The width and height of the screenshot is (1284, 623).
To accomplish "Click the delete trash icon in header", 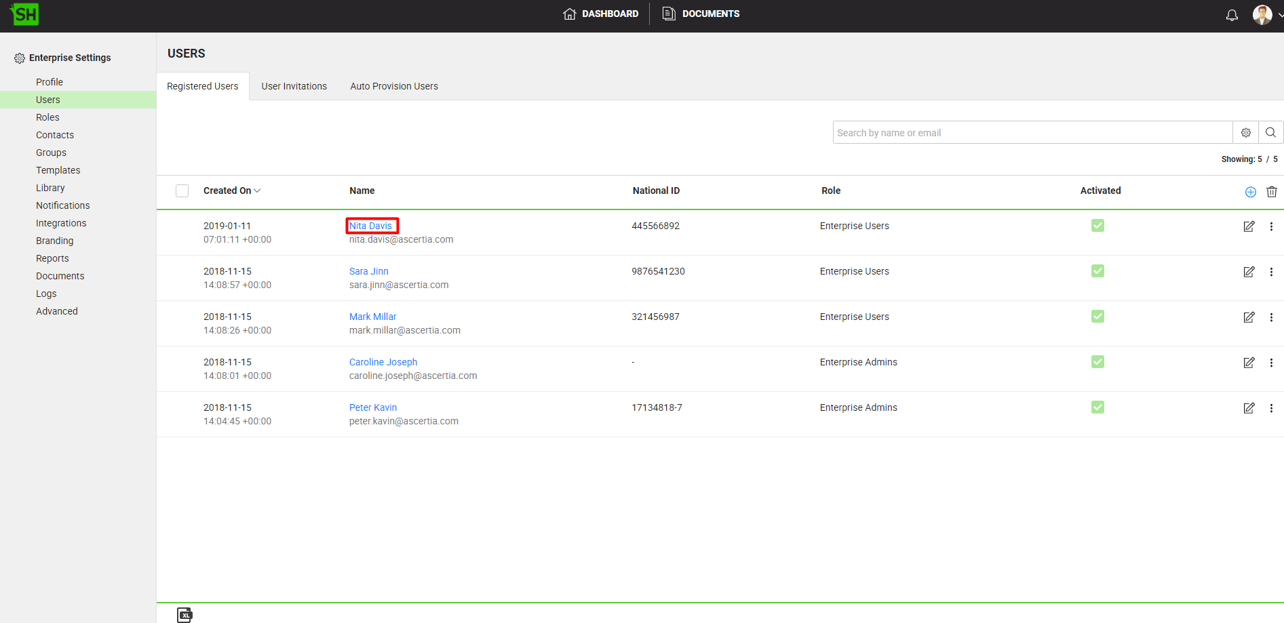I will tap(1271, 192).
